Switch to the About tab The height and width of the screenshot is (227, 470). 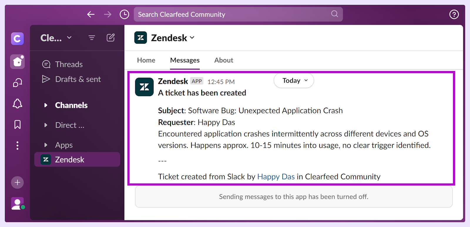pos(224,60)
